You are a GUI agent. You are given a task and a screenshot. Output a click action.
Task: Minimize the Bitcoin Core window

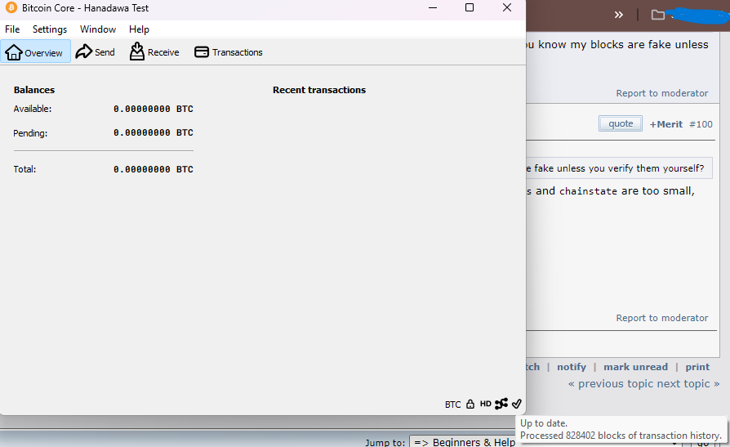pos(433,7)
